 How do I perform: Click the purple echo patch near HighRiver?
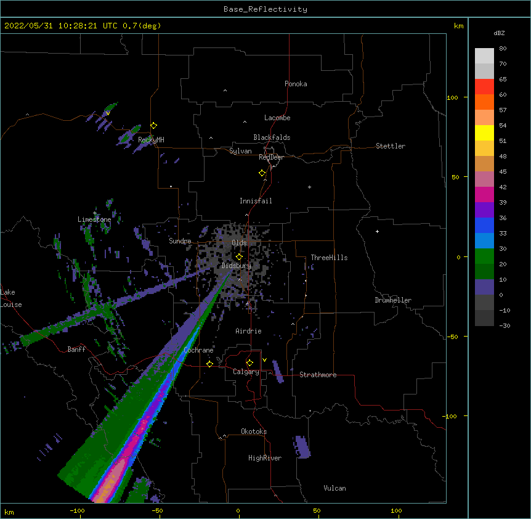(302, 447)
